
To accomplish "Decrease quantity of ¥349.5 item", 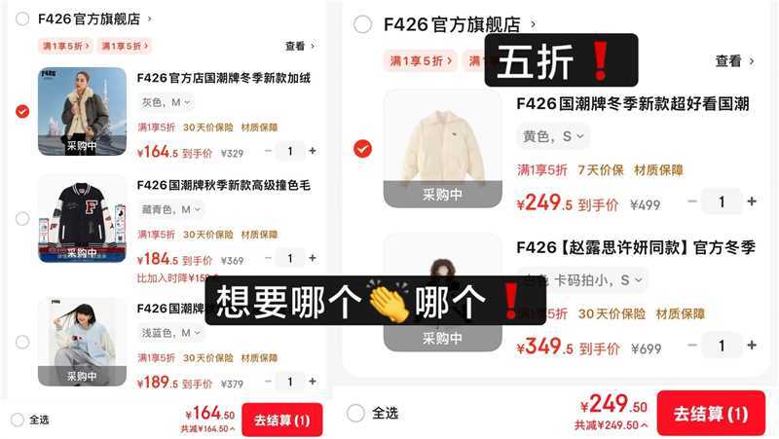I will click(x=692, y=346).
